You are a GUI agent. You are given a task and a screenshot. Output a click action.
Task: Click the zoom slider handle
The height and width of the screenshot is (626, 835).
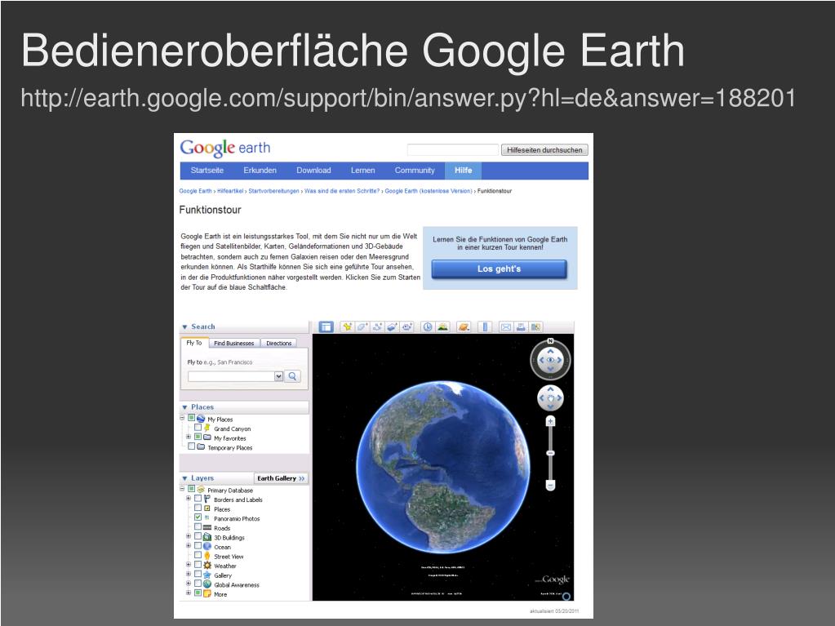point(551,454)
